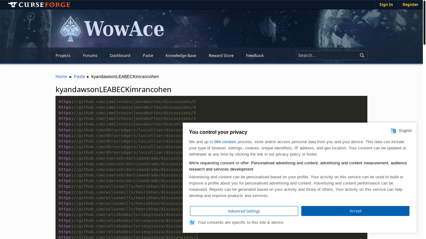Click the kyandawsonLEABECKimrancohen breadcrumb text
The image size is (426, 239).
coord(125,77)
